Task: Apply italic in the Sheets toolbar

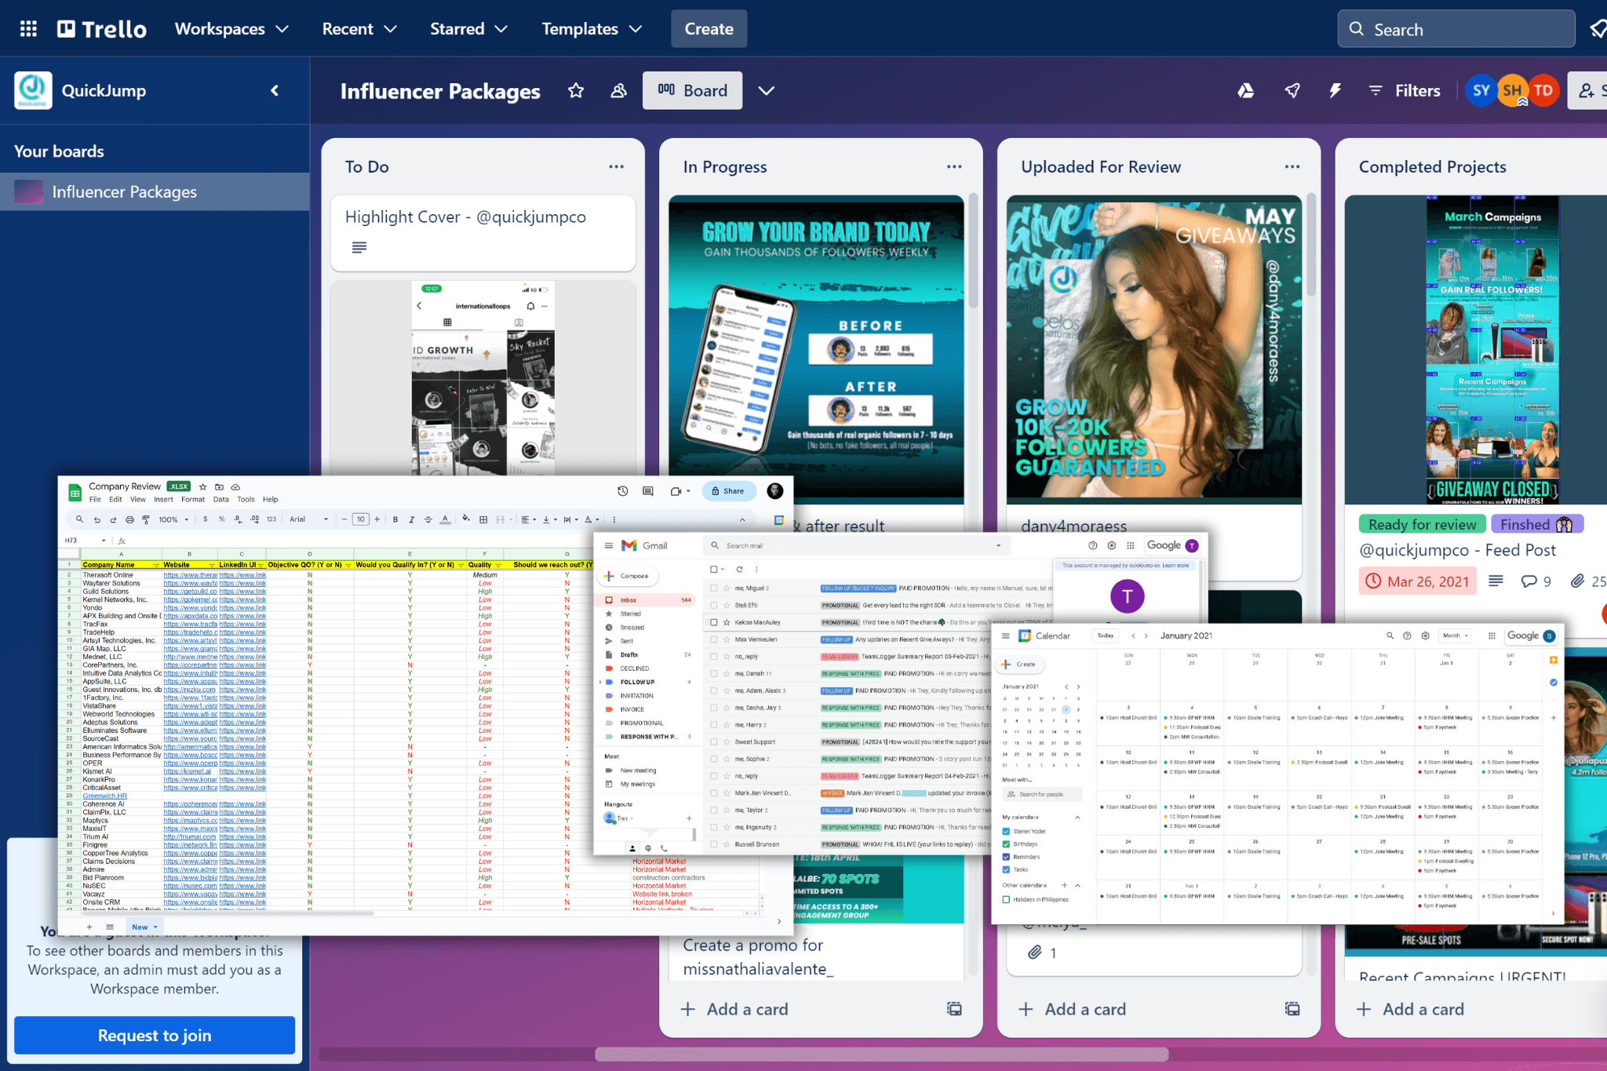Action: pyautogui.click(x=412, y=519)
